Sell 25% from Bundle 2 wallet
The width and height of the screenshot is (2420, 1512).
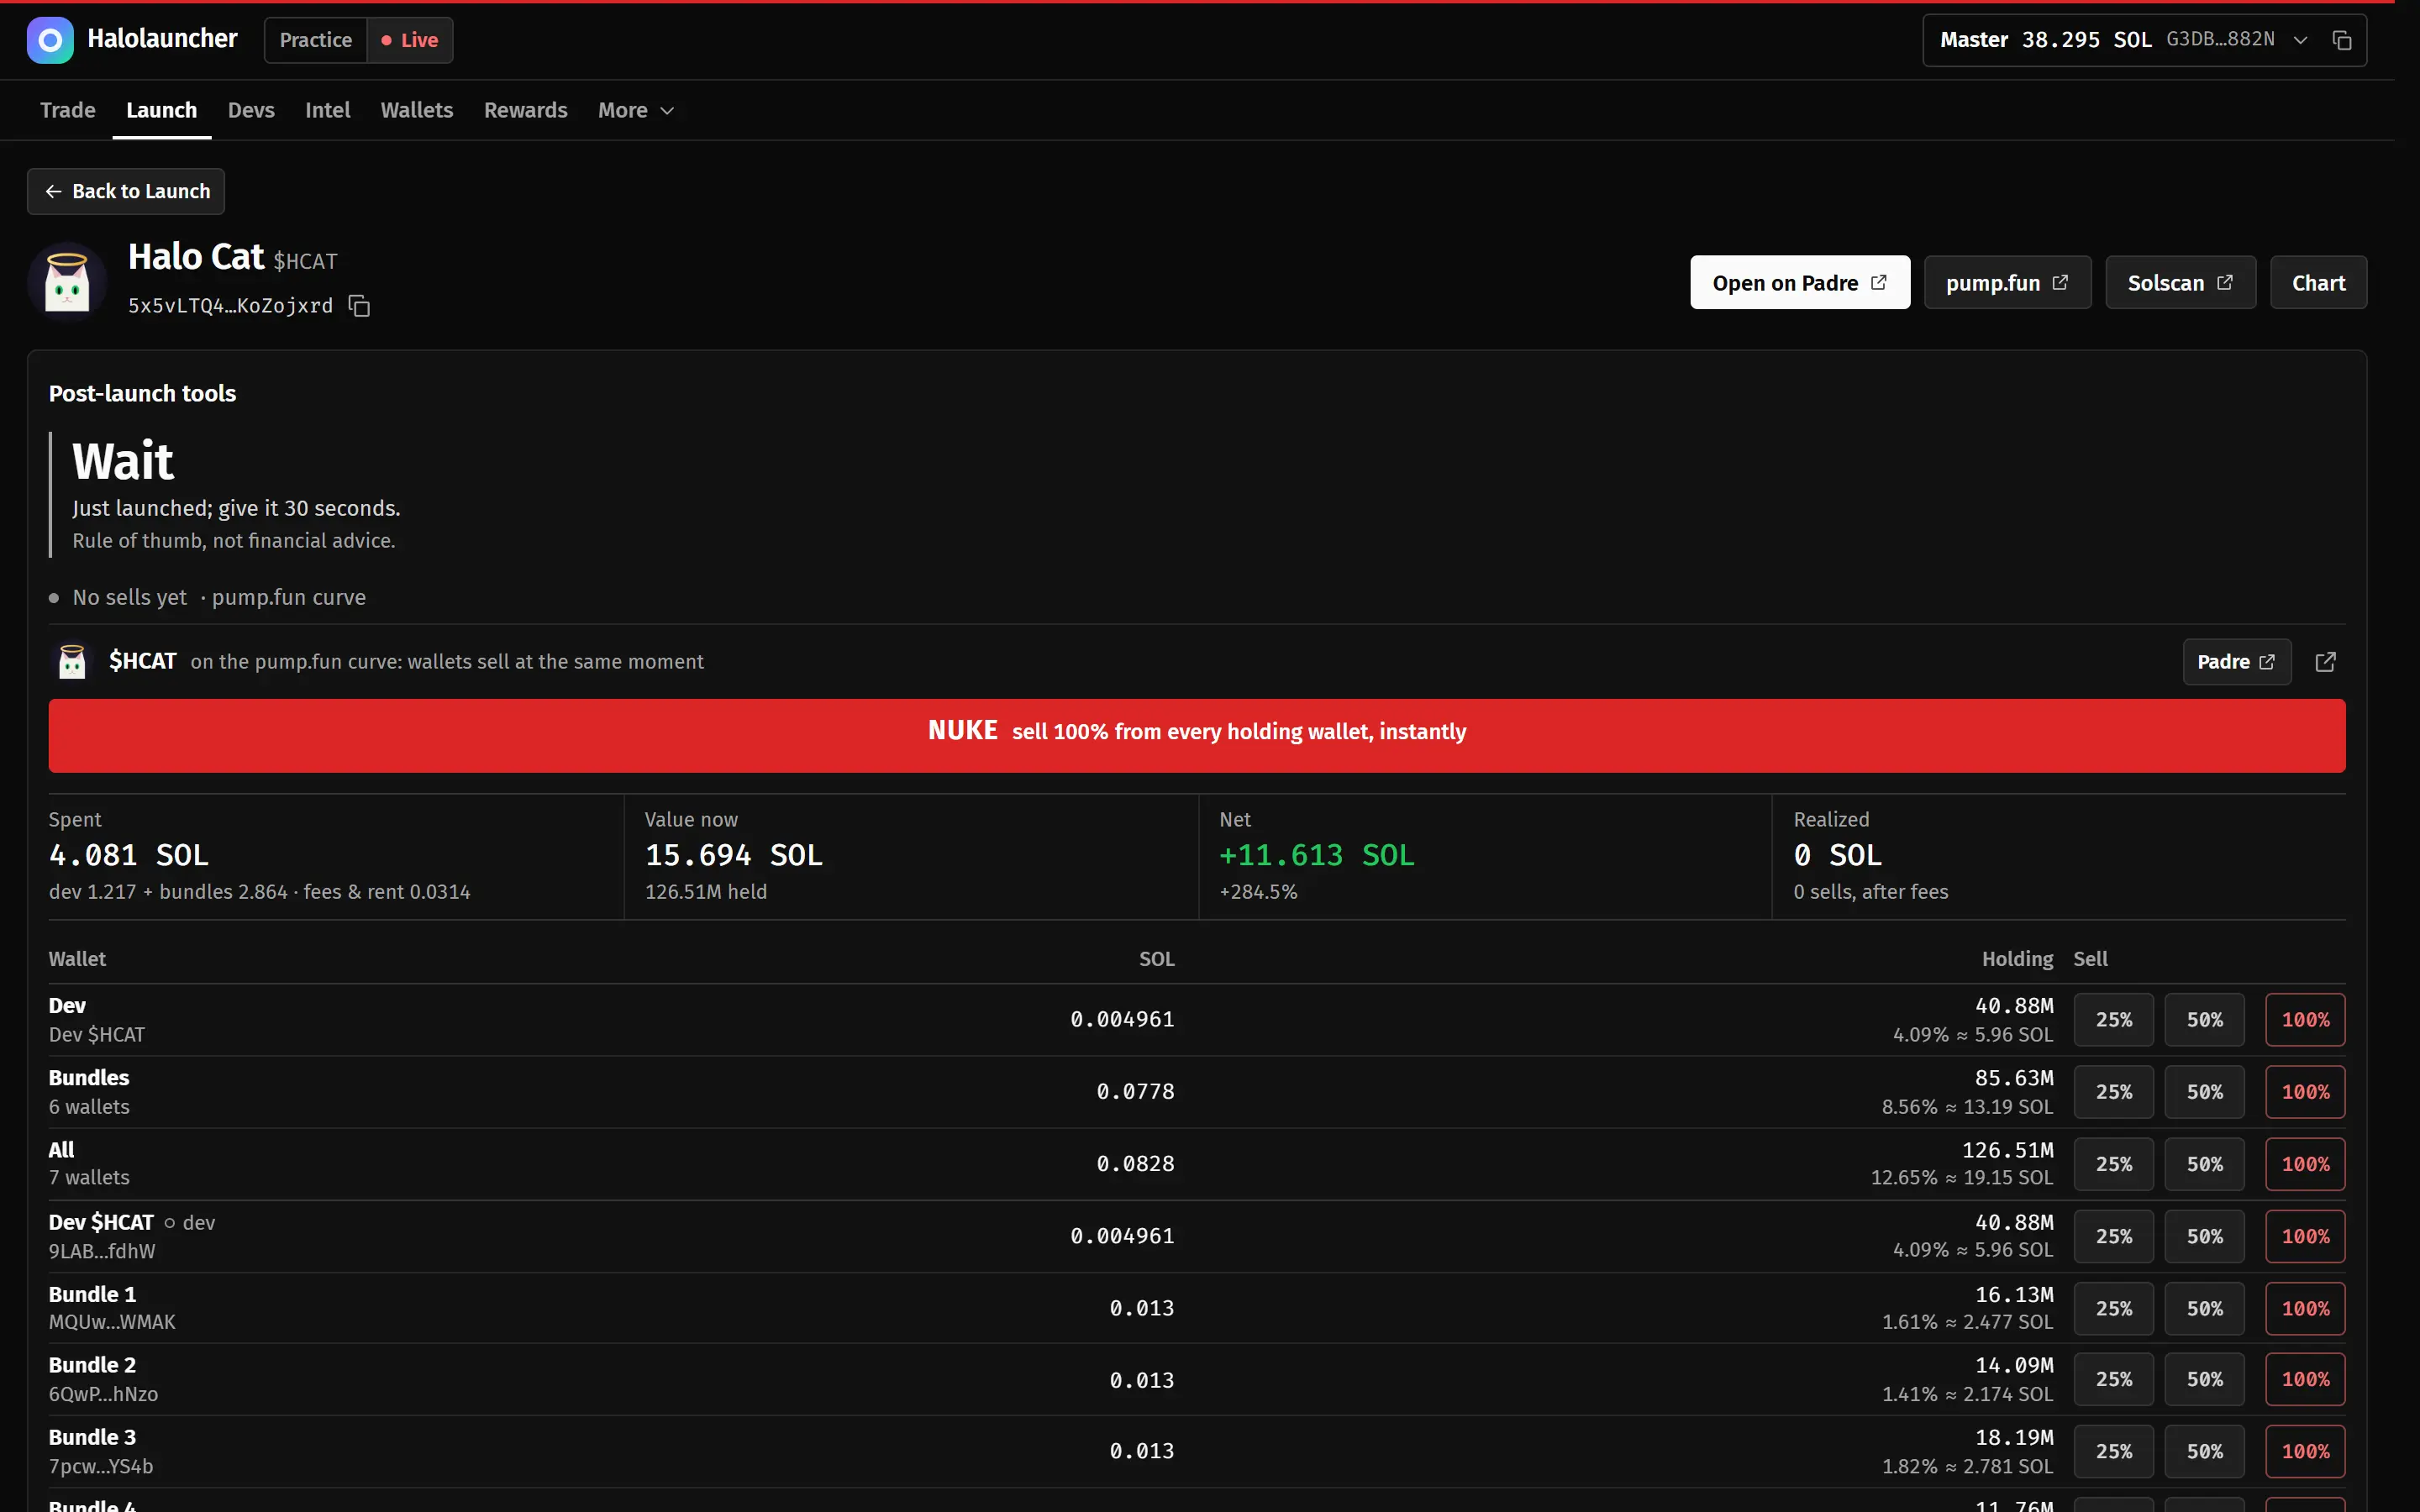point(2114,1379)
